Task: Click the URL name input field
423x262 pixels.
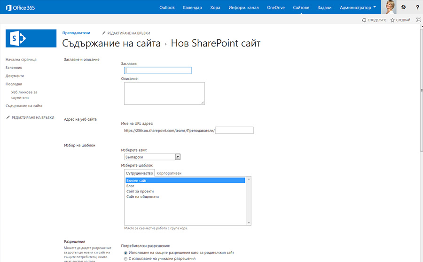Action: (234, 130)
